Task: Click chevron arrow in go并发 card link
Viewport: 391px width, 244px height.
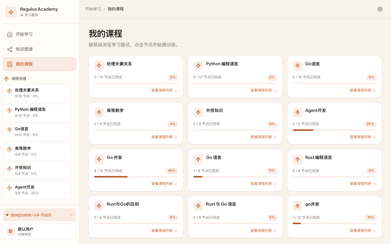Action: [x=375, y=231]
